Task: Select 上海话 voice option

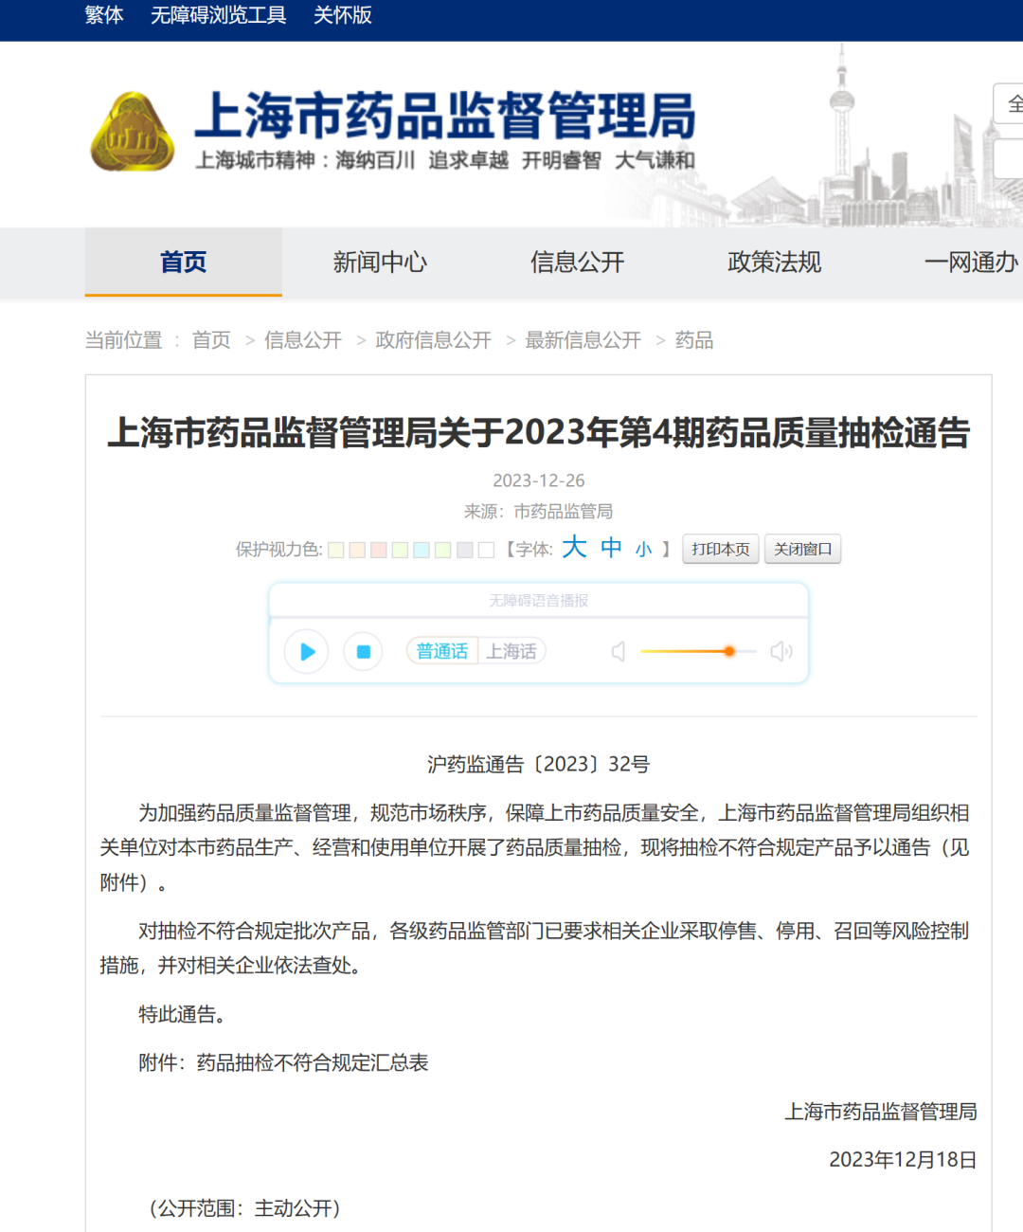Action: click(x=511, y=651)
